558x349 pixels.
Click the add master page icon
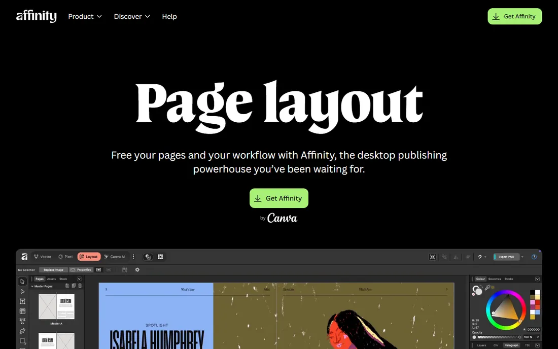click(67, 286)
